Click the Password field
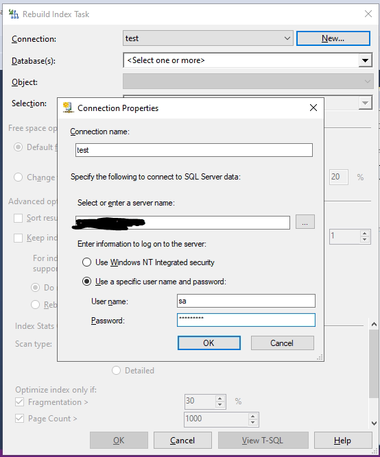Screen dimensions: 380x457 (x=246, y=320)
